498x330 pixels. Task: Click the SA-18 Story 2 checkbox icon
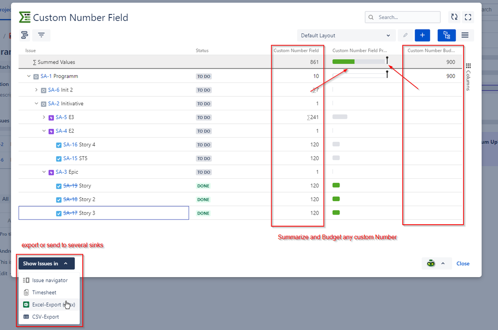59,200
